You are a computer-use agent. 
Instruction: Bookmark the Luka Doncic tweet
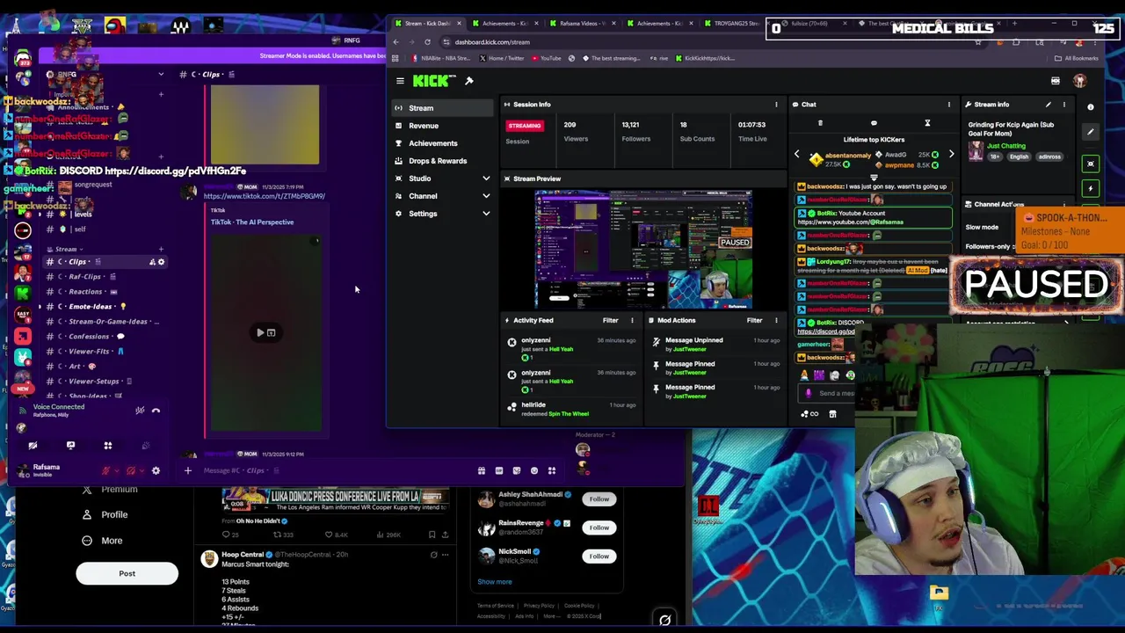pyautogui.click(x=432, y=535)
